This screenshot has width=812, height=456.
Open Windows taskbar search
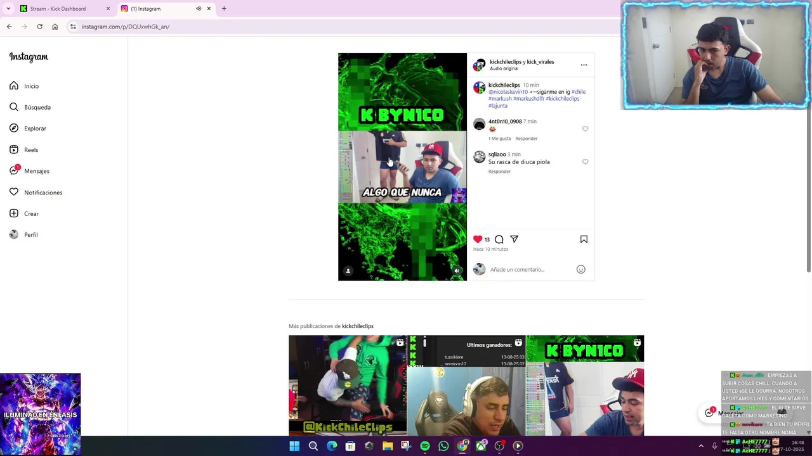click(313, 446)
